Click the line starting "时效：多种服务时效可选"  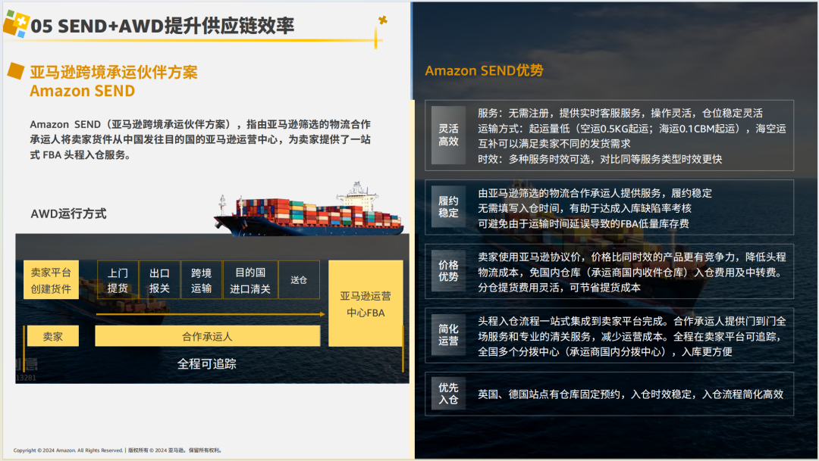(x=600, y=159)
